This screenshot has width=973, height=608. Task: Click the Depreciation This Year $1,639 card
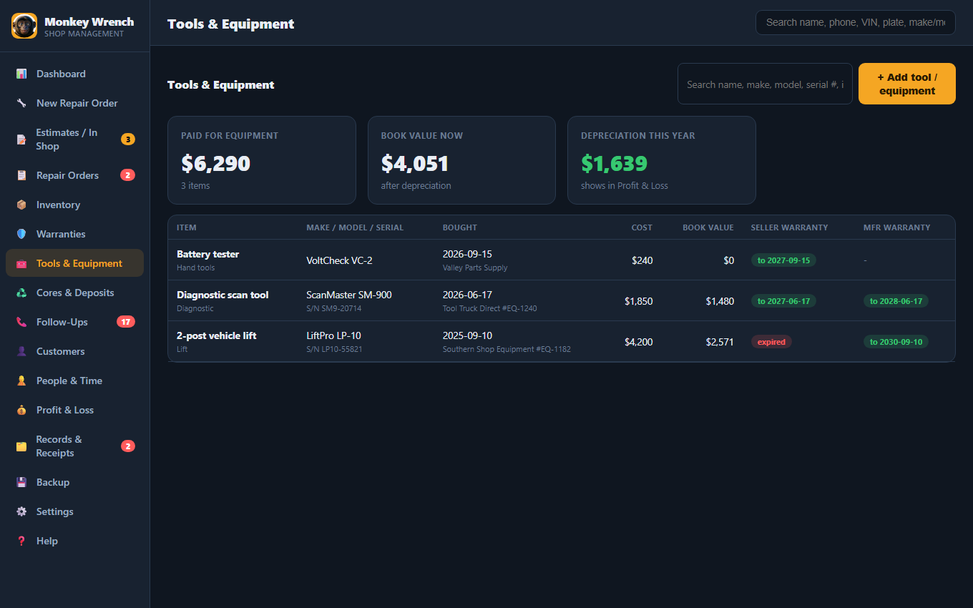coord(662,160)
